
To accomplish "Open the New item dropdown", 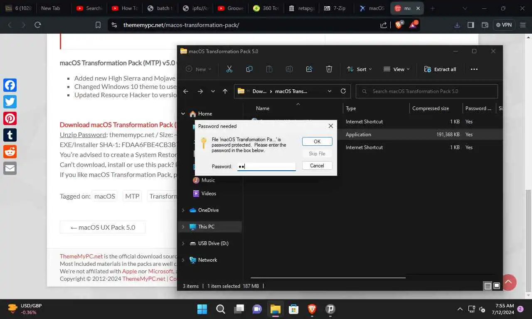I will click(199, 69).
